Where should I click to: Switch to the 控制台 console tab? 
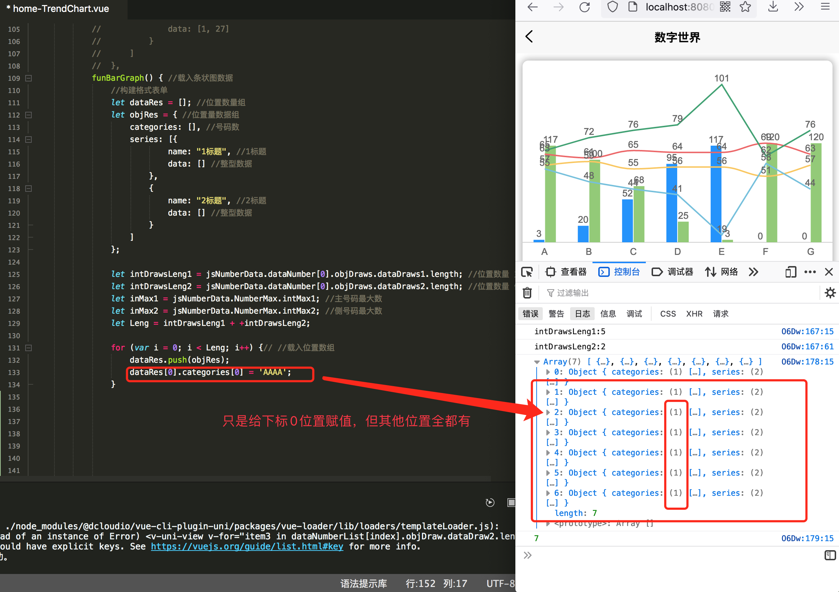click(x=619, y=272)
